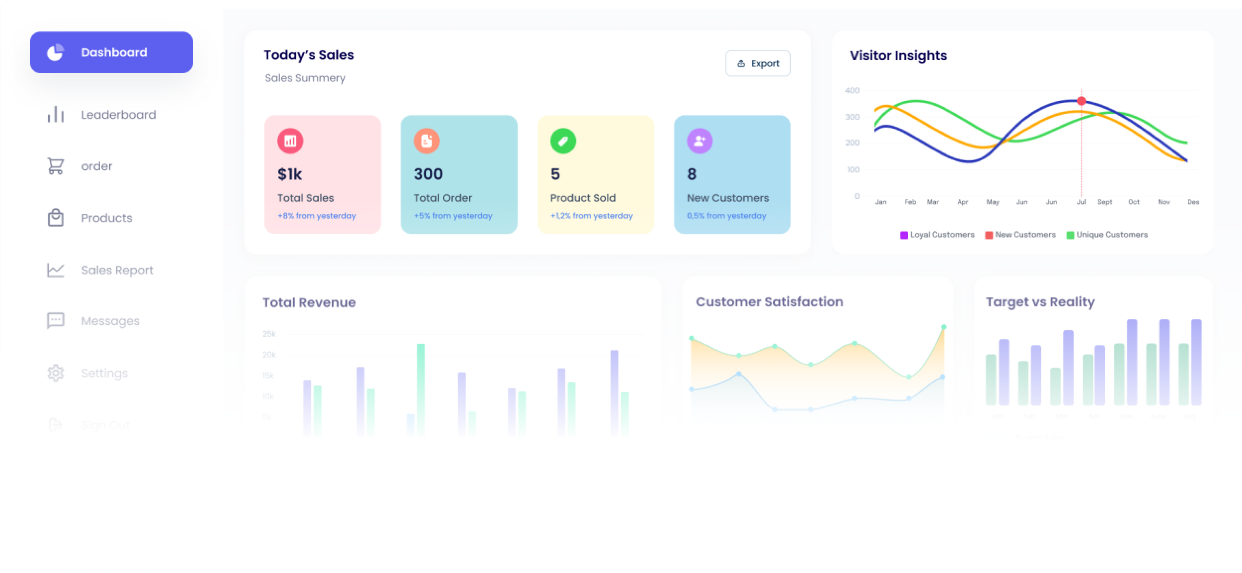Click the Unique Customers legend label
Image resolution: width=1242 pixels, height=573 pixels.
click(1112, 235)
